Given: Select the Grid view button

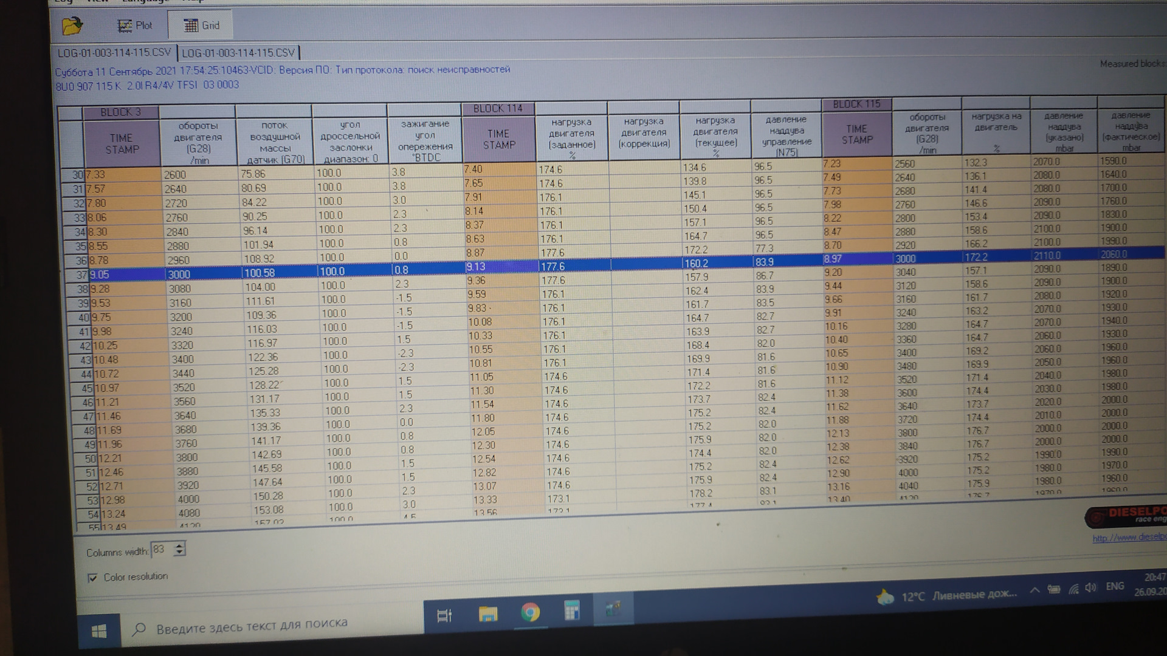Looking at the screenshot, I should click(201, 26).
